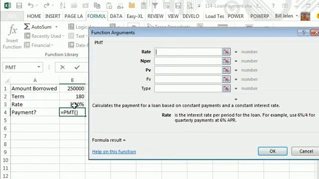319x179 pixels.
Task: Select the column B header
Action: coord(72,81)
